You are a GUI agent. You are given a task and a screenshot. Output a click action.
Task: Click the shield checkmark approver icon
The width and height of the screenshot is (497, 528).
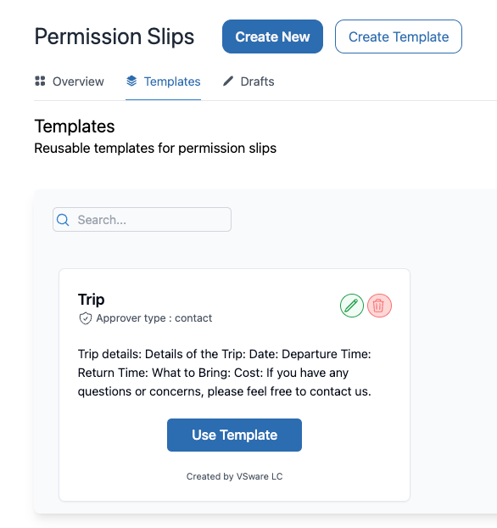pos(86,318)
